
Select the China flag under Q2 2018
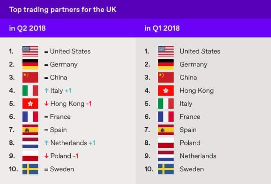tap(30, 78)
